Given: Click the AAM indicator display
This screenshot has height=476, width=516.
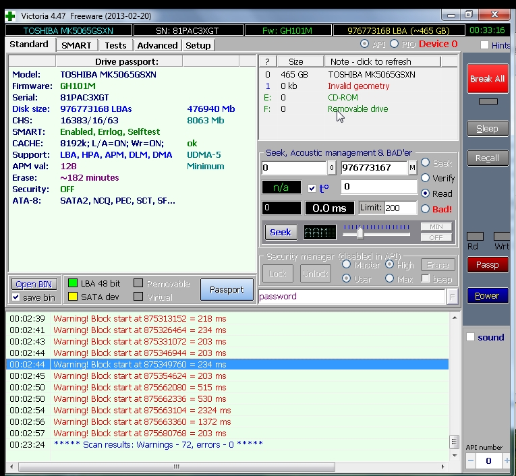Looking at the screenshot, I should click(320, 233).
